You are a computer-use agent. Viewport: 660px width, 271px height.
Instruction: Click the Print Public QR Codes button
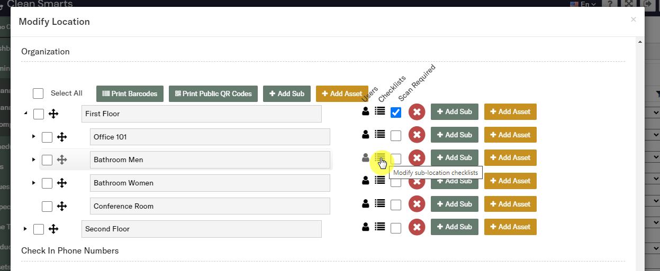pyautogui.click(x=213, y=94)
